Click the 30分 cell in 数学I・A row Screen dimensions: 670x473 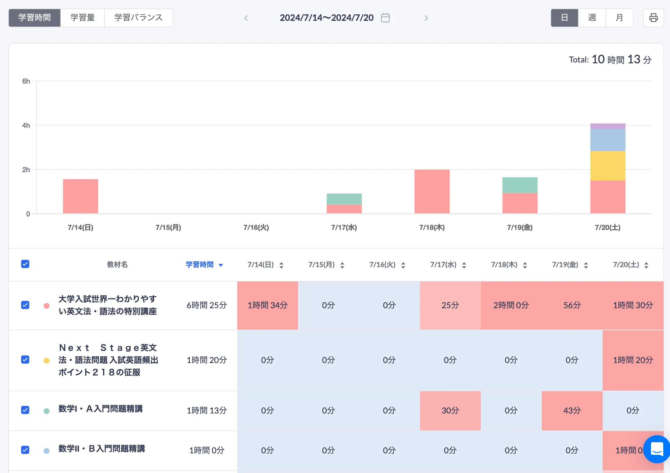tap(450, 411)
